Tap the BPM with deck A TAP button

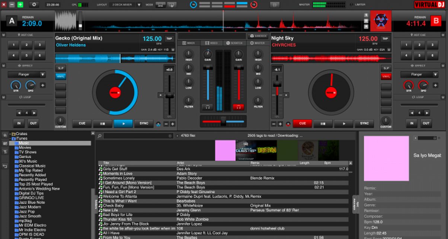pos(169,38)
